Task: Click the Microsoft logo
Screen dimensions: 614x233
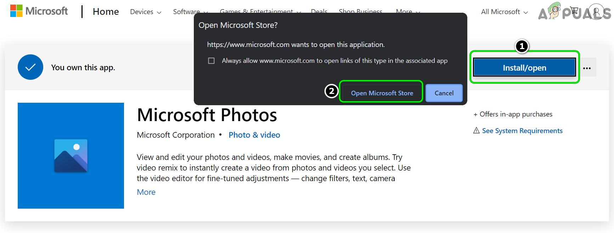Action: coord(39,11)
